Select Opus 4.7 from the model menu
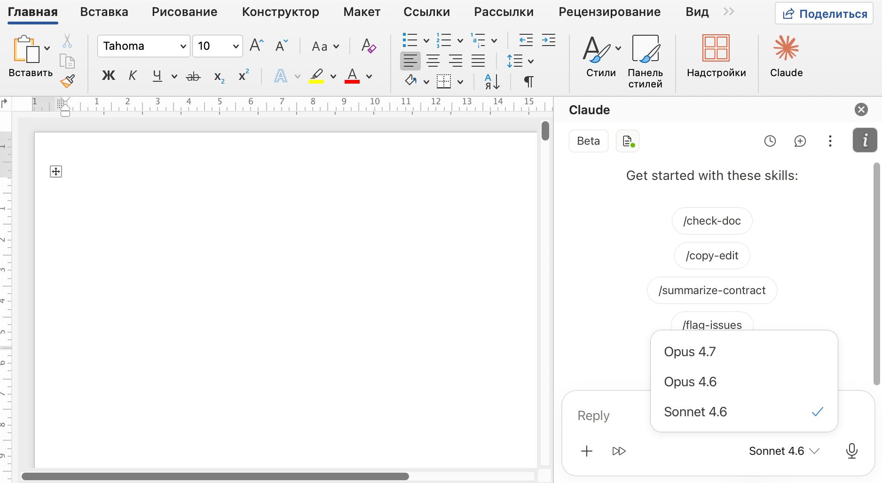The image size is (882, 483). point(744,351)
